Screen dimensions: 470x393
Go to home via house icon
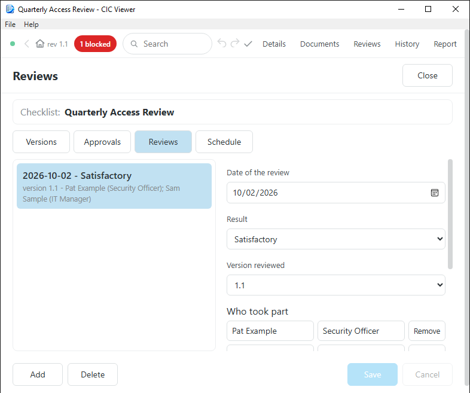click(40, 44)
